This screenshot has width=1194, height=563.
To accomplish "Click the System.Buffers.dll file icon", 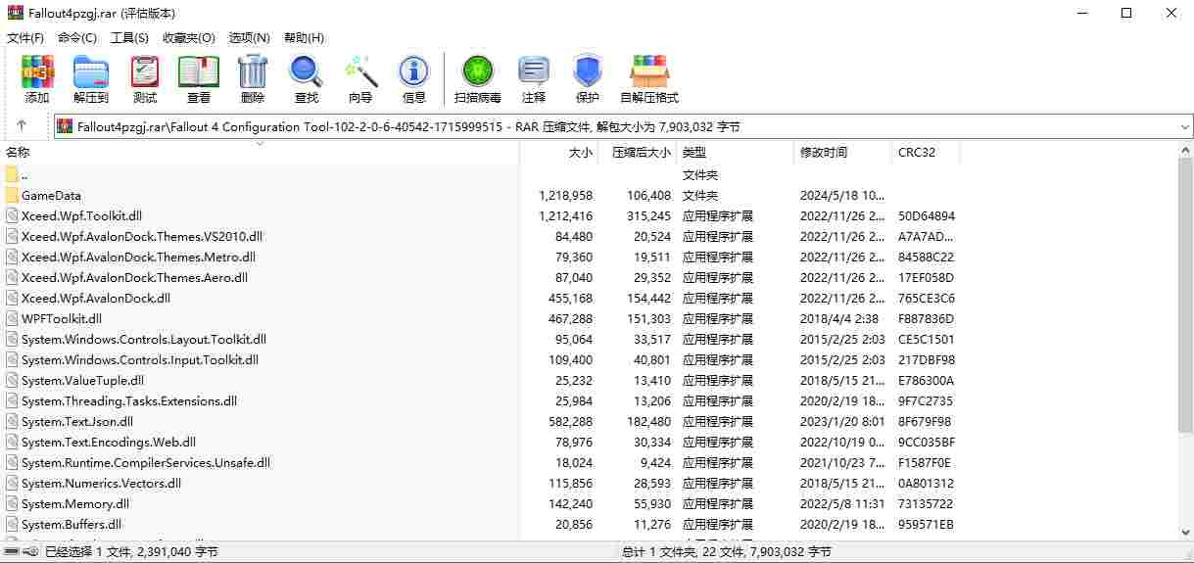I will (12, 524).
